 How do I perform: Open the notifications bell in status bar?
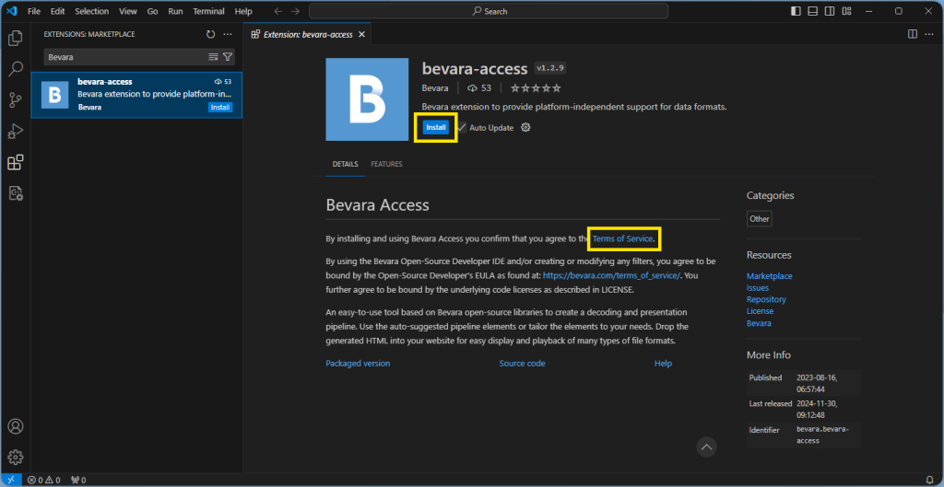[x=929, y=480]
